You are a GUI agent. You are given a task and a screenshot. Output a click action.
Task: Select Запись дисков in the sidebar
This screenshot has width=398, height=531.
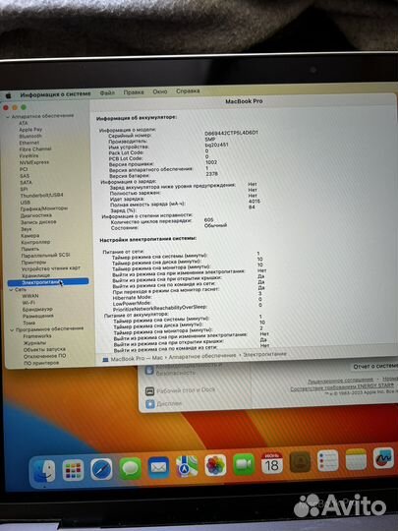coord(38,222)
